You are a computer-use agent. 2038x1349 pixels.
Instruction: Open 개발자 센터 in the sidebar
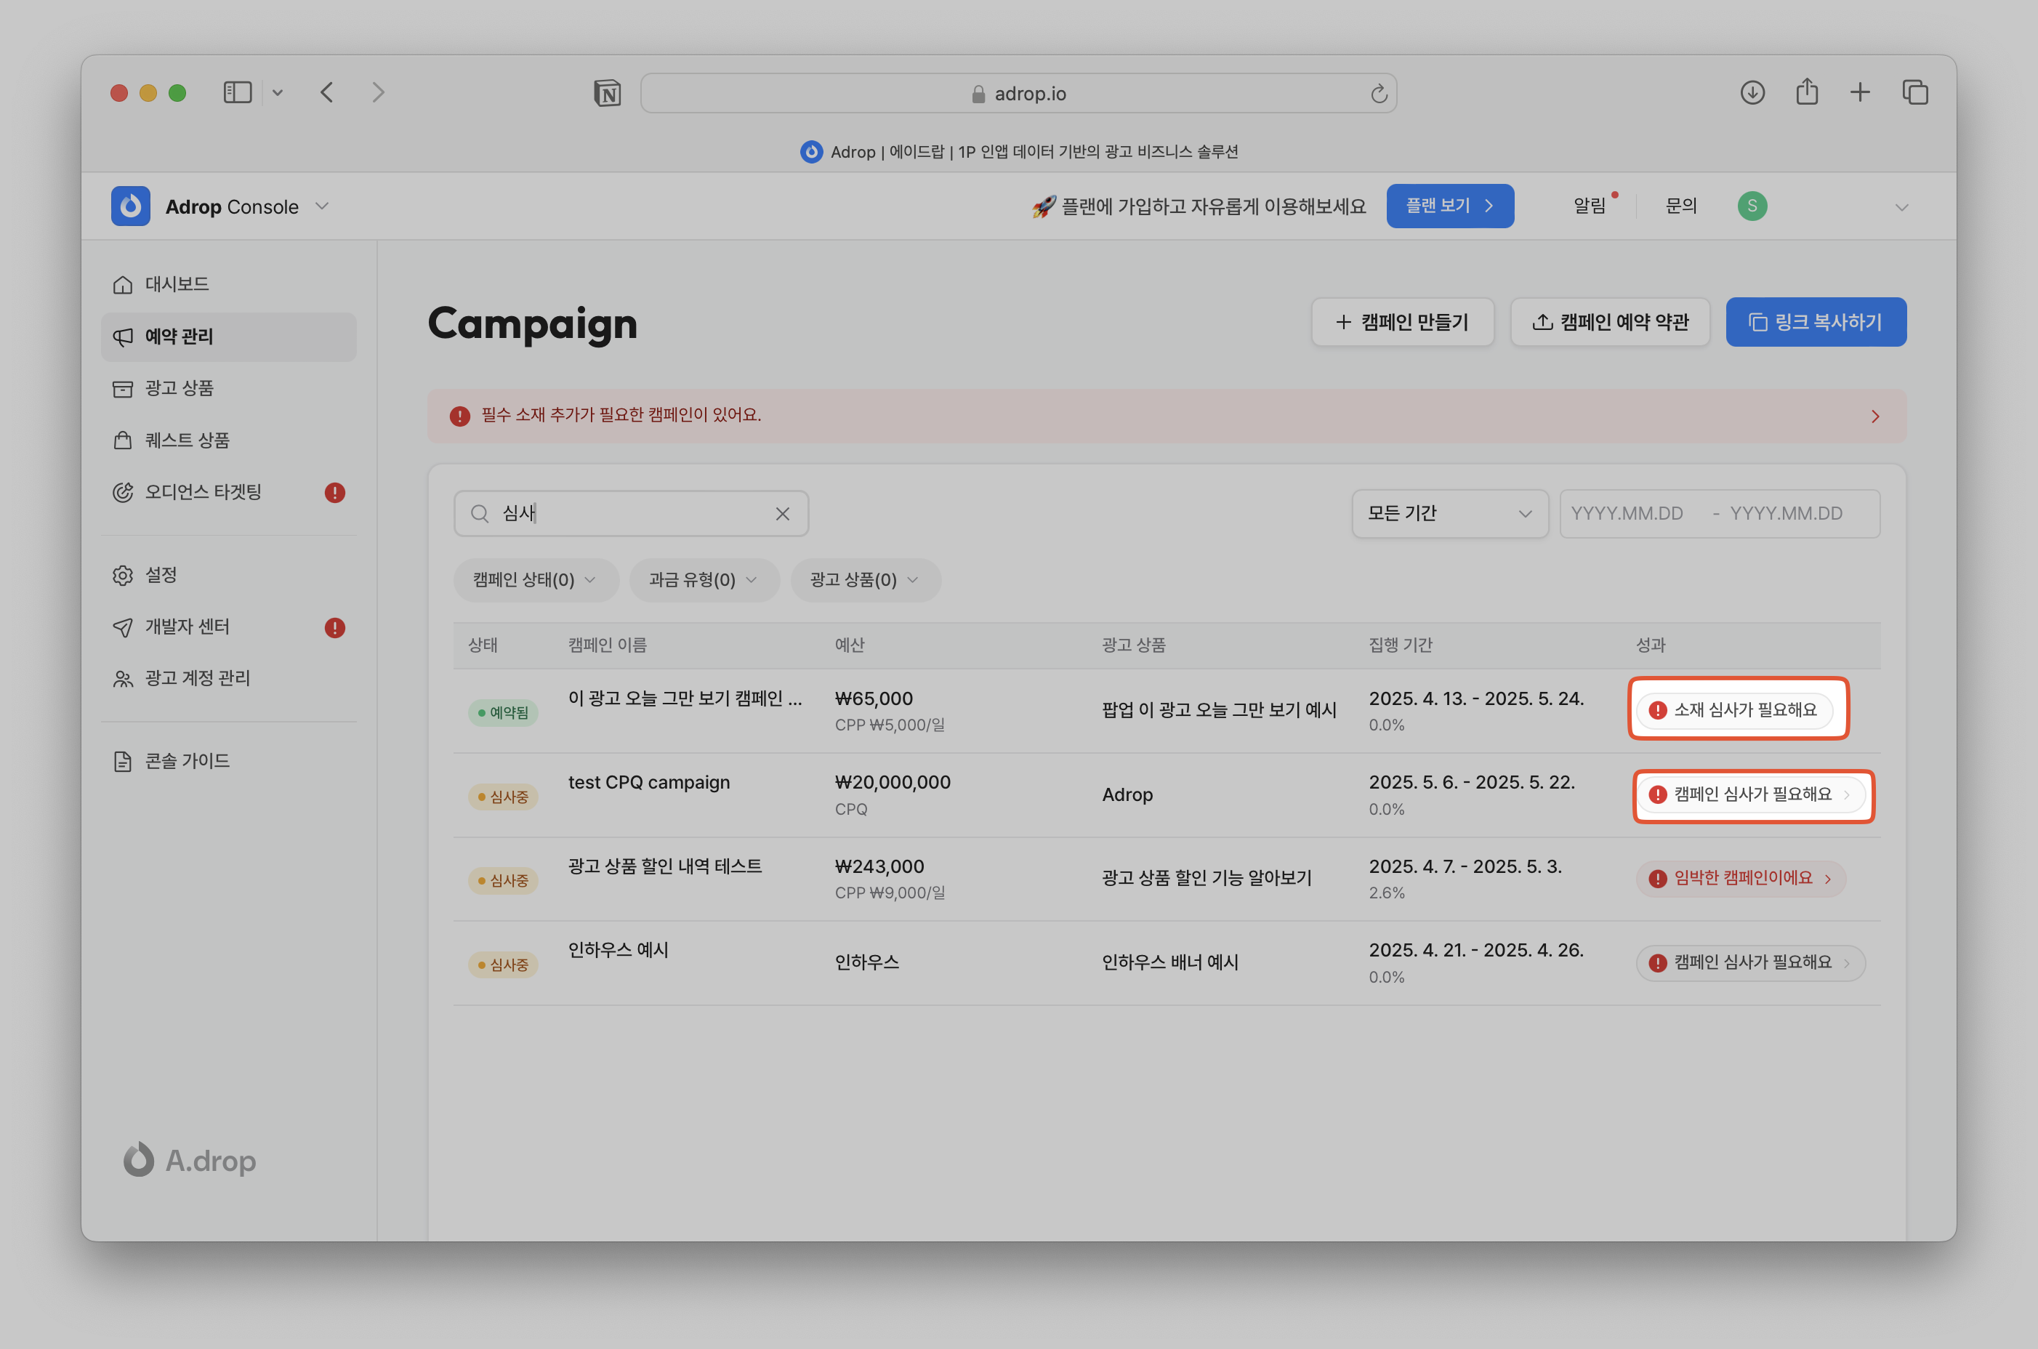pos(188,627)
